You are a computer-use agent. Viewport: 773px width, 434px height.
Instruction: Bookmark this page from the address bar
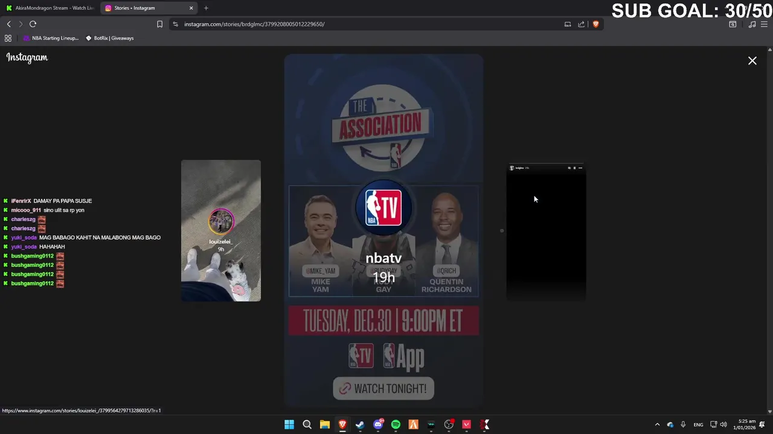[159, 24]
